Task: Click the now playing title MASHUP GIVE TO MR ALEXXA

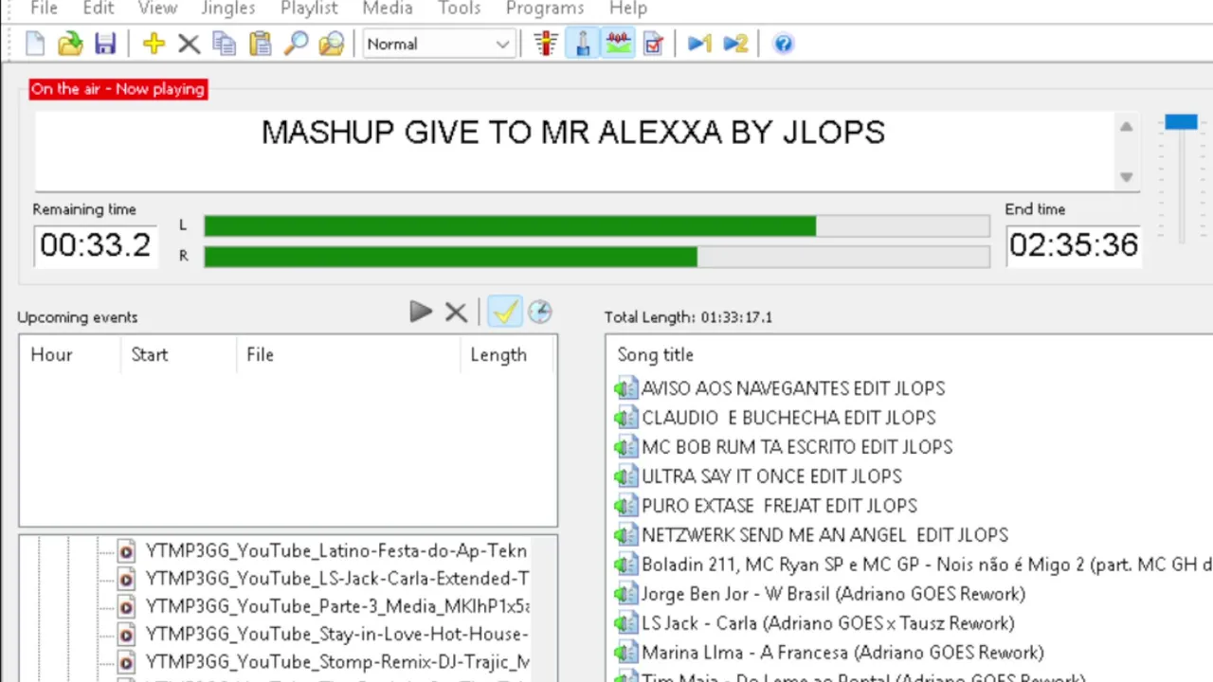Action: coord(572,133)
